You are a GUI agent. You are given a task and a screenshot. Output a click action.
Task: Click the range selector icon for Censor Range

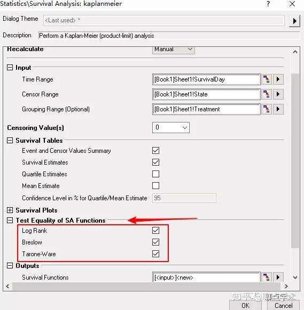click(x=266, y=94)
